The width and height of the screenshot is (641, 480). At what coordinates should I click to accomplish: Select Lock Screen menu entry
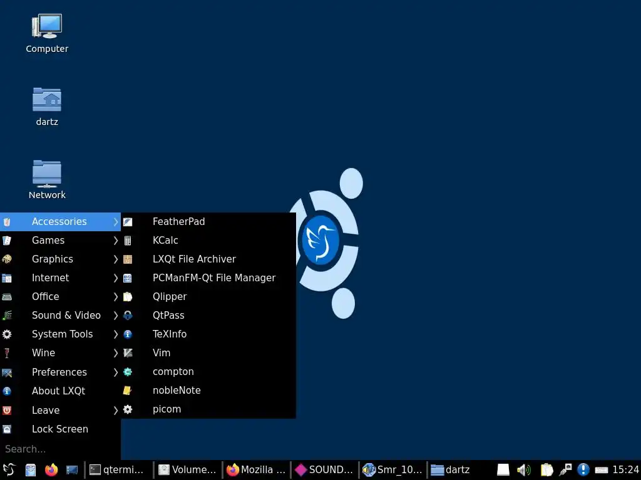click(x=60, y=429)
